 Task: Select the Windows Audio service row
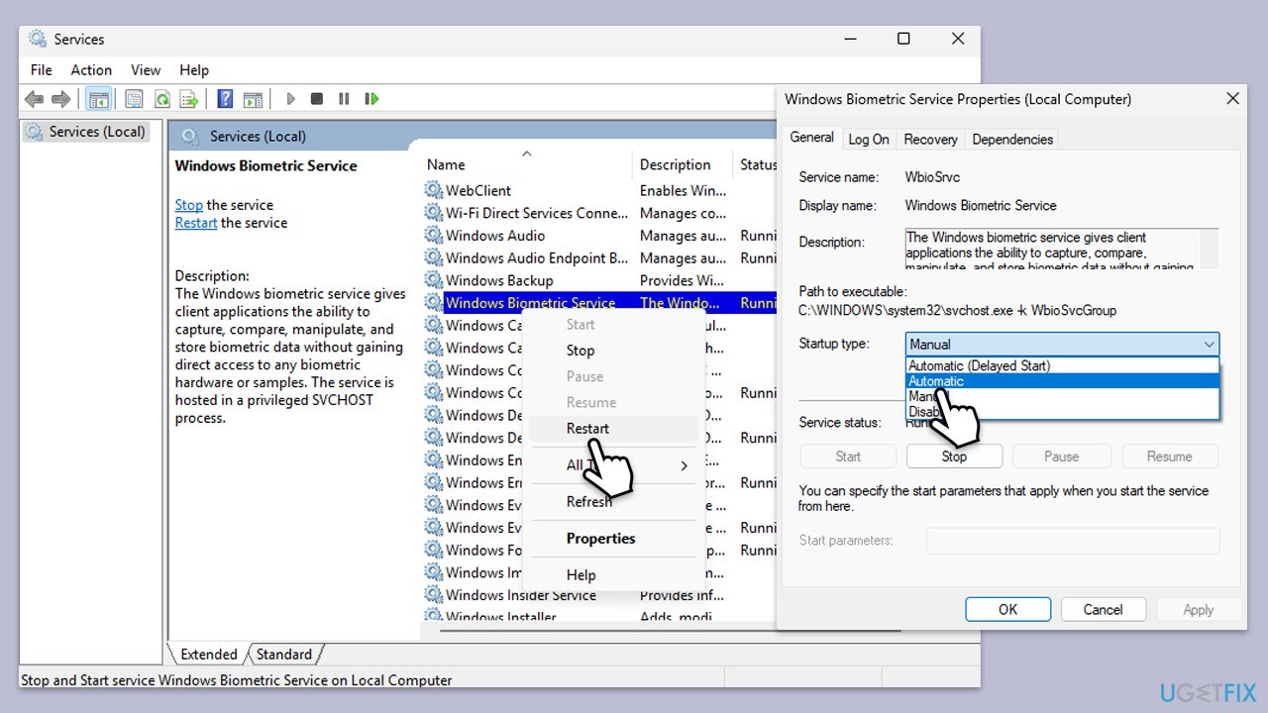point(495,236)
